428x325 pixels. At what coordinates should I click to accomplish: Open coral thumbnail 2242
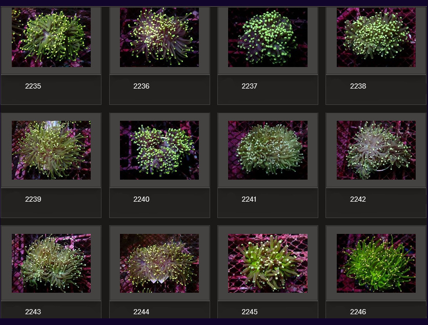click(376, 150)
